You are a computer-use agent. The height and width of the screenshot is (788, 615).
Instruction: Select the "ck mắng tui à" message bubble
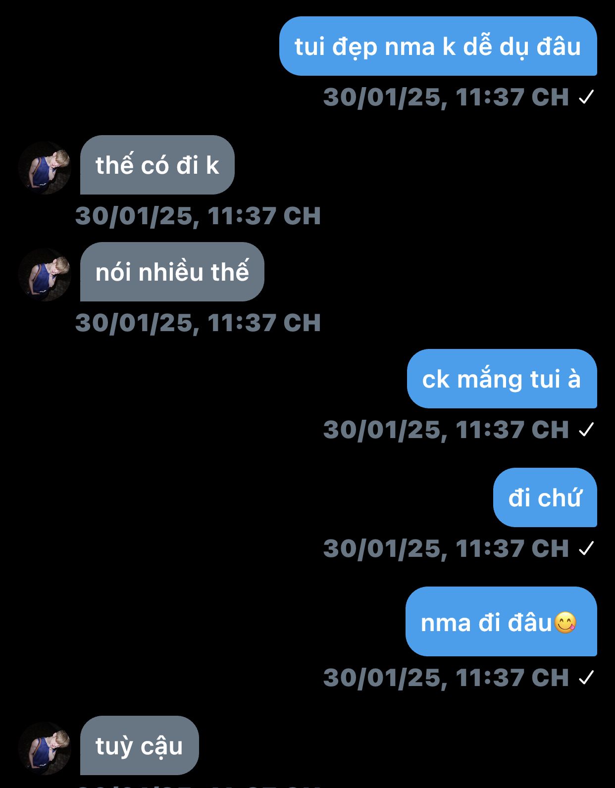click(x=502, y=379)
